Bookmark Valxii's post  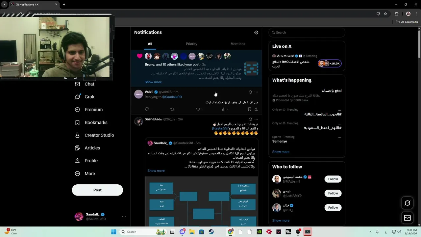point(249,109)
